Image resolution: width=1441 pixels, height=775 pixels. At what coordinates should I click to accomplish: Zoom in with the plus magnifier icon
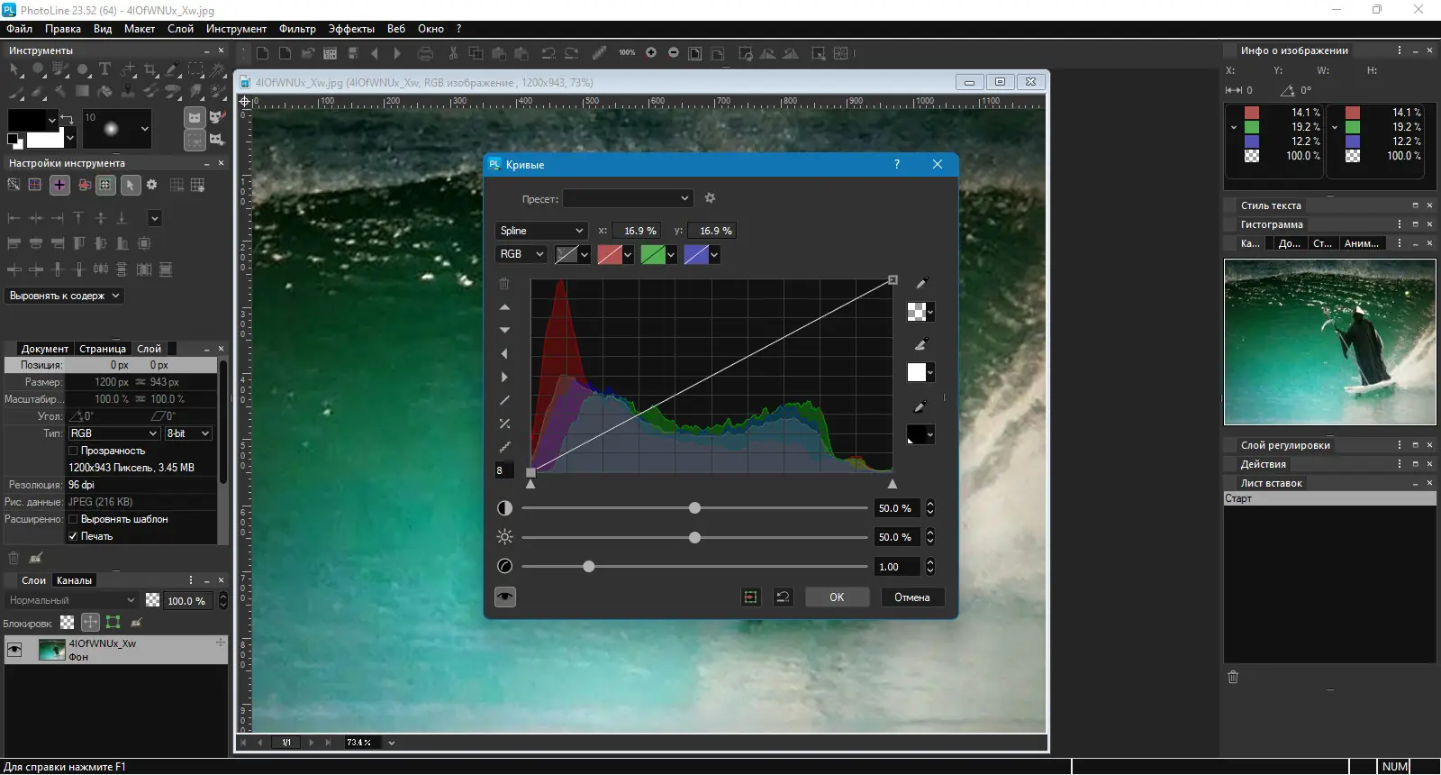pyautogui.click(x=651, y=53)
